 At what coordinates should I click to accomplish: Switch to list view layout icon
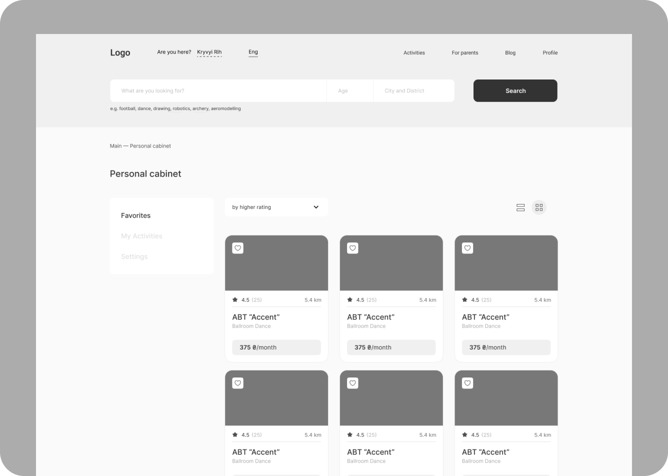click(520, 207)
